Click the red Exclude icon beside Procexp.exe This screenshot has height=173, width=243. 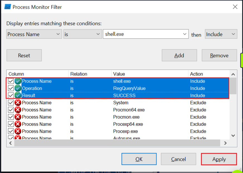17,131
